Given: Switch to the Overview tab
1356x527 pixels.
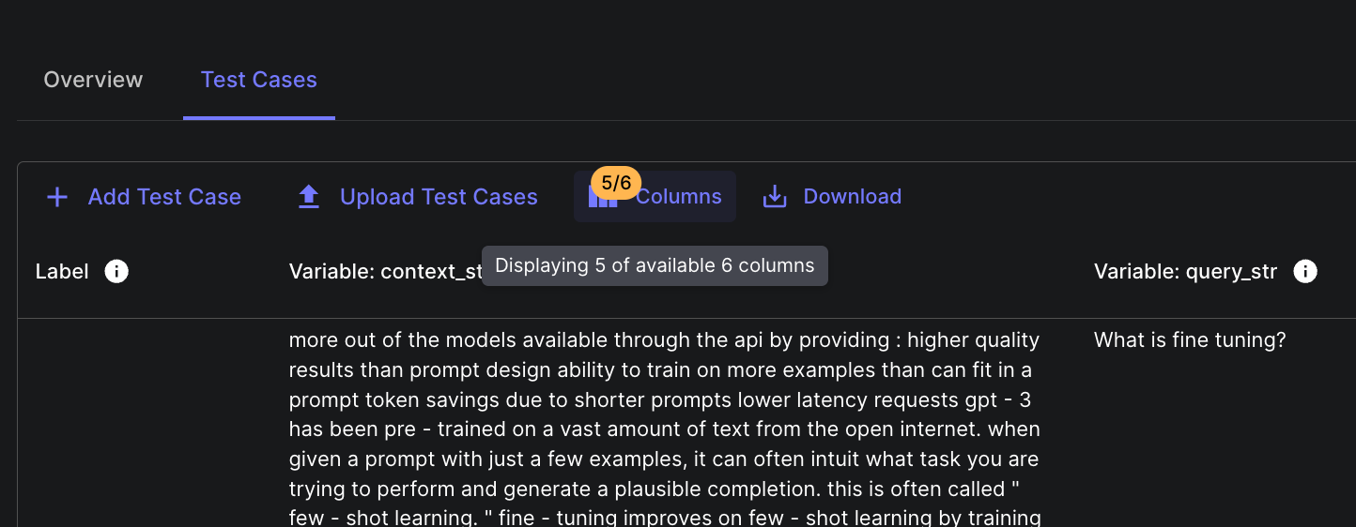Looking at the screenshot, I should coord(93,80).
